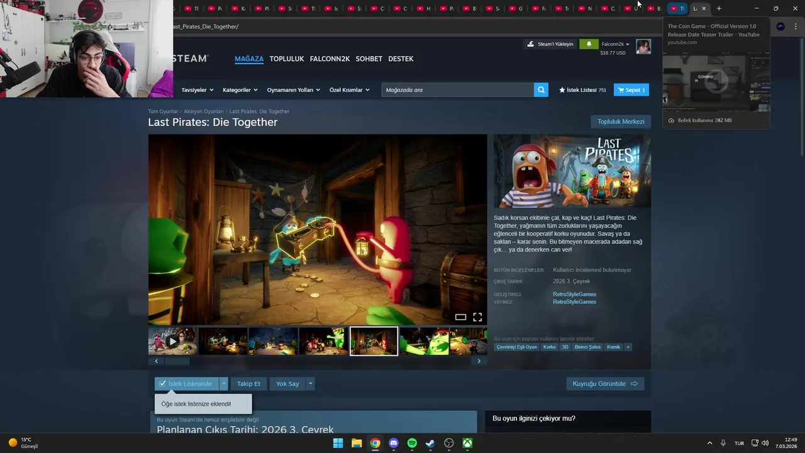Open the Çevrimiçi Eşli Oyun tag
Image resolution: width=805 pixels, height=453 pixels.
[x=517, y=347]
